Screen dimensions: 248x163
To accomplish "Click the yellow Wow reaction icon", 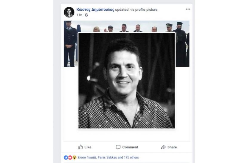I will [74, 157].
